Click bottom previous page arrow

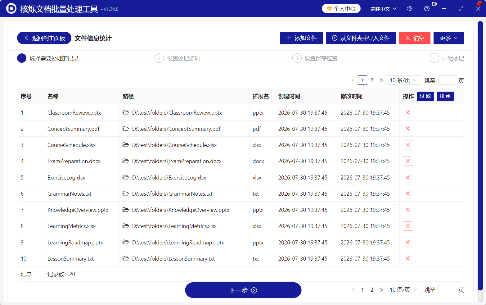[x=353, y=289]
